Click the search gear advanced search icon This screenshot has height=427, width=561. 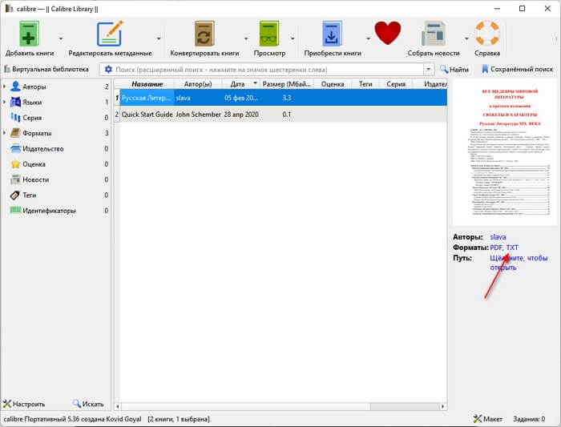tap(108, 70)
